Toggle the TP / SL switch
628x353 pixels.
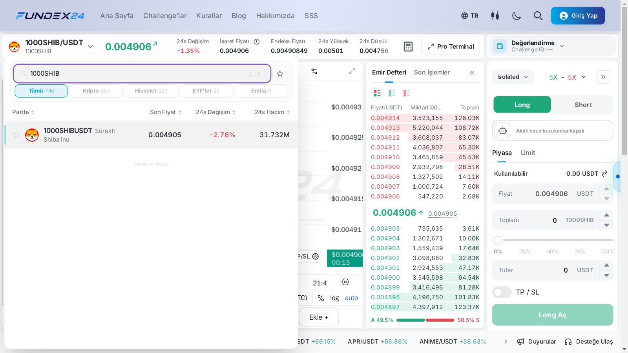502,292
